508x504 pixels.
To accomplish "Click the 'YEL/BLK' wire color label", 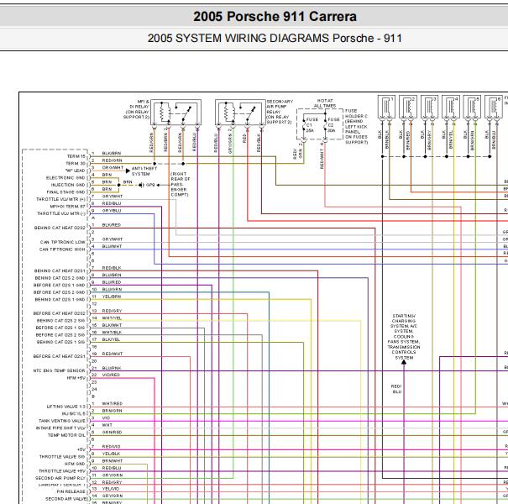I will (x=111, y=454).
